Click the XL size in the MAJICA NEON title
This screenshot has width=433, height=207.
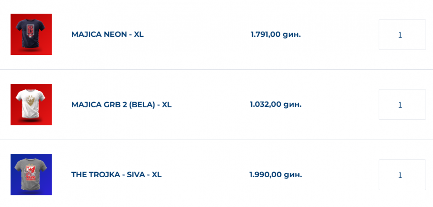pos(139,35)
